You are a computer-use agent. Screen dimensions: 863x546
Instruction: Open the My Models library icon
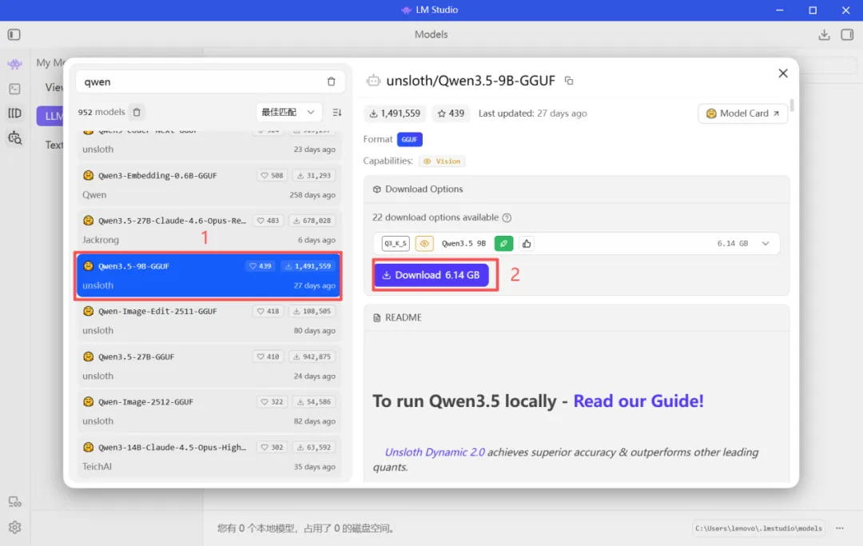point(15,114)
